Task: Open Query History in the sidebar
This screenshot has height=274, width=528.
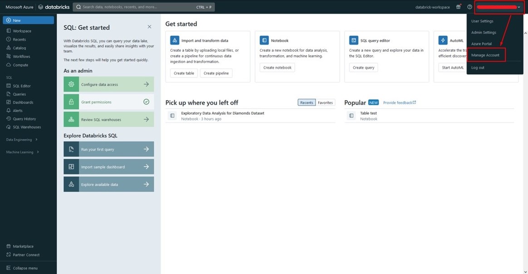Action: [x=21, y=119]
